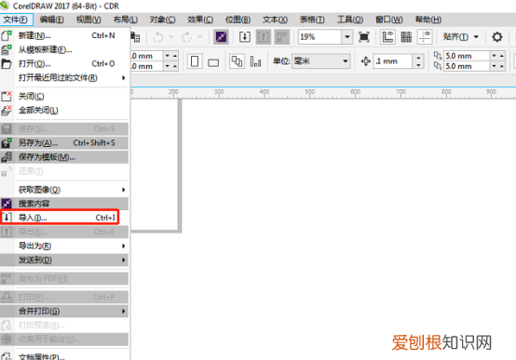516x360 pixels.
Task: Expand 导出为(R) submenu
Action: 64,246
